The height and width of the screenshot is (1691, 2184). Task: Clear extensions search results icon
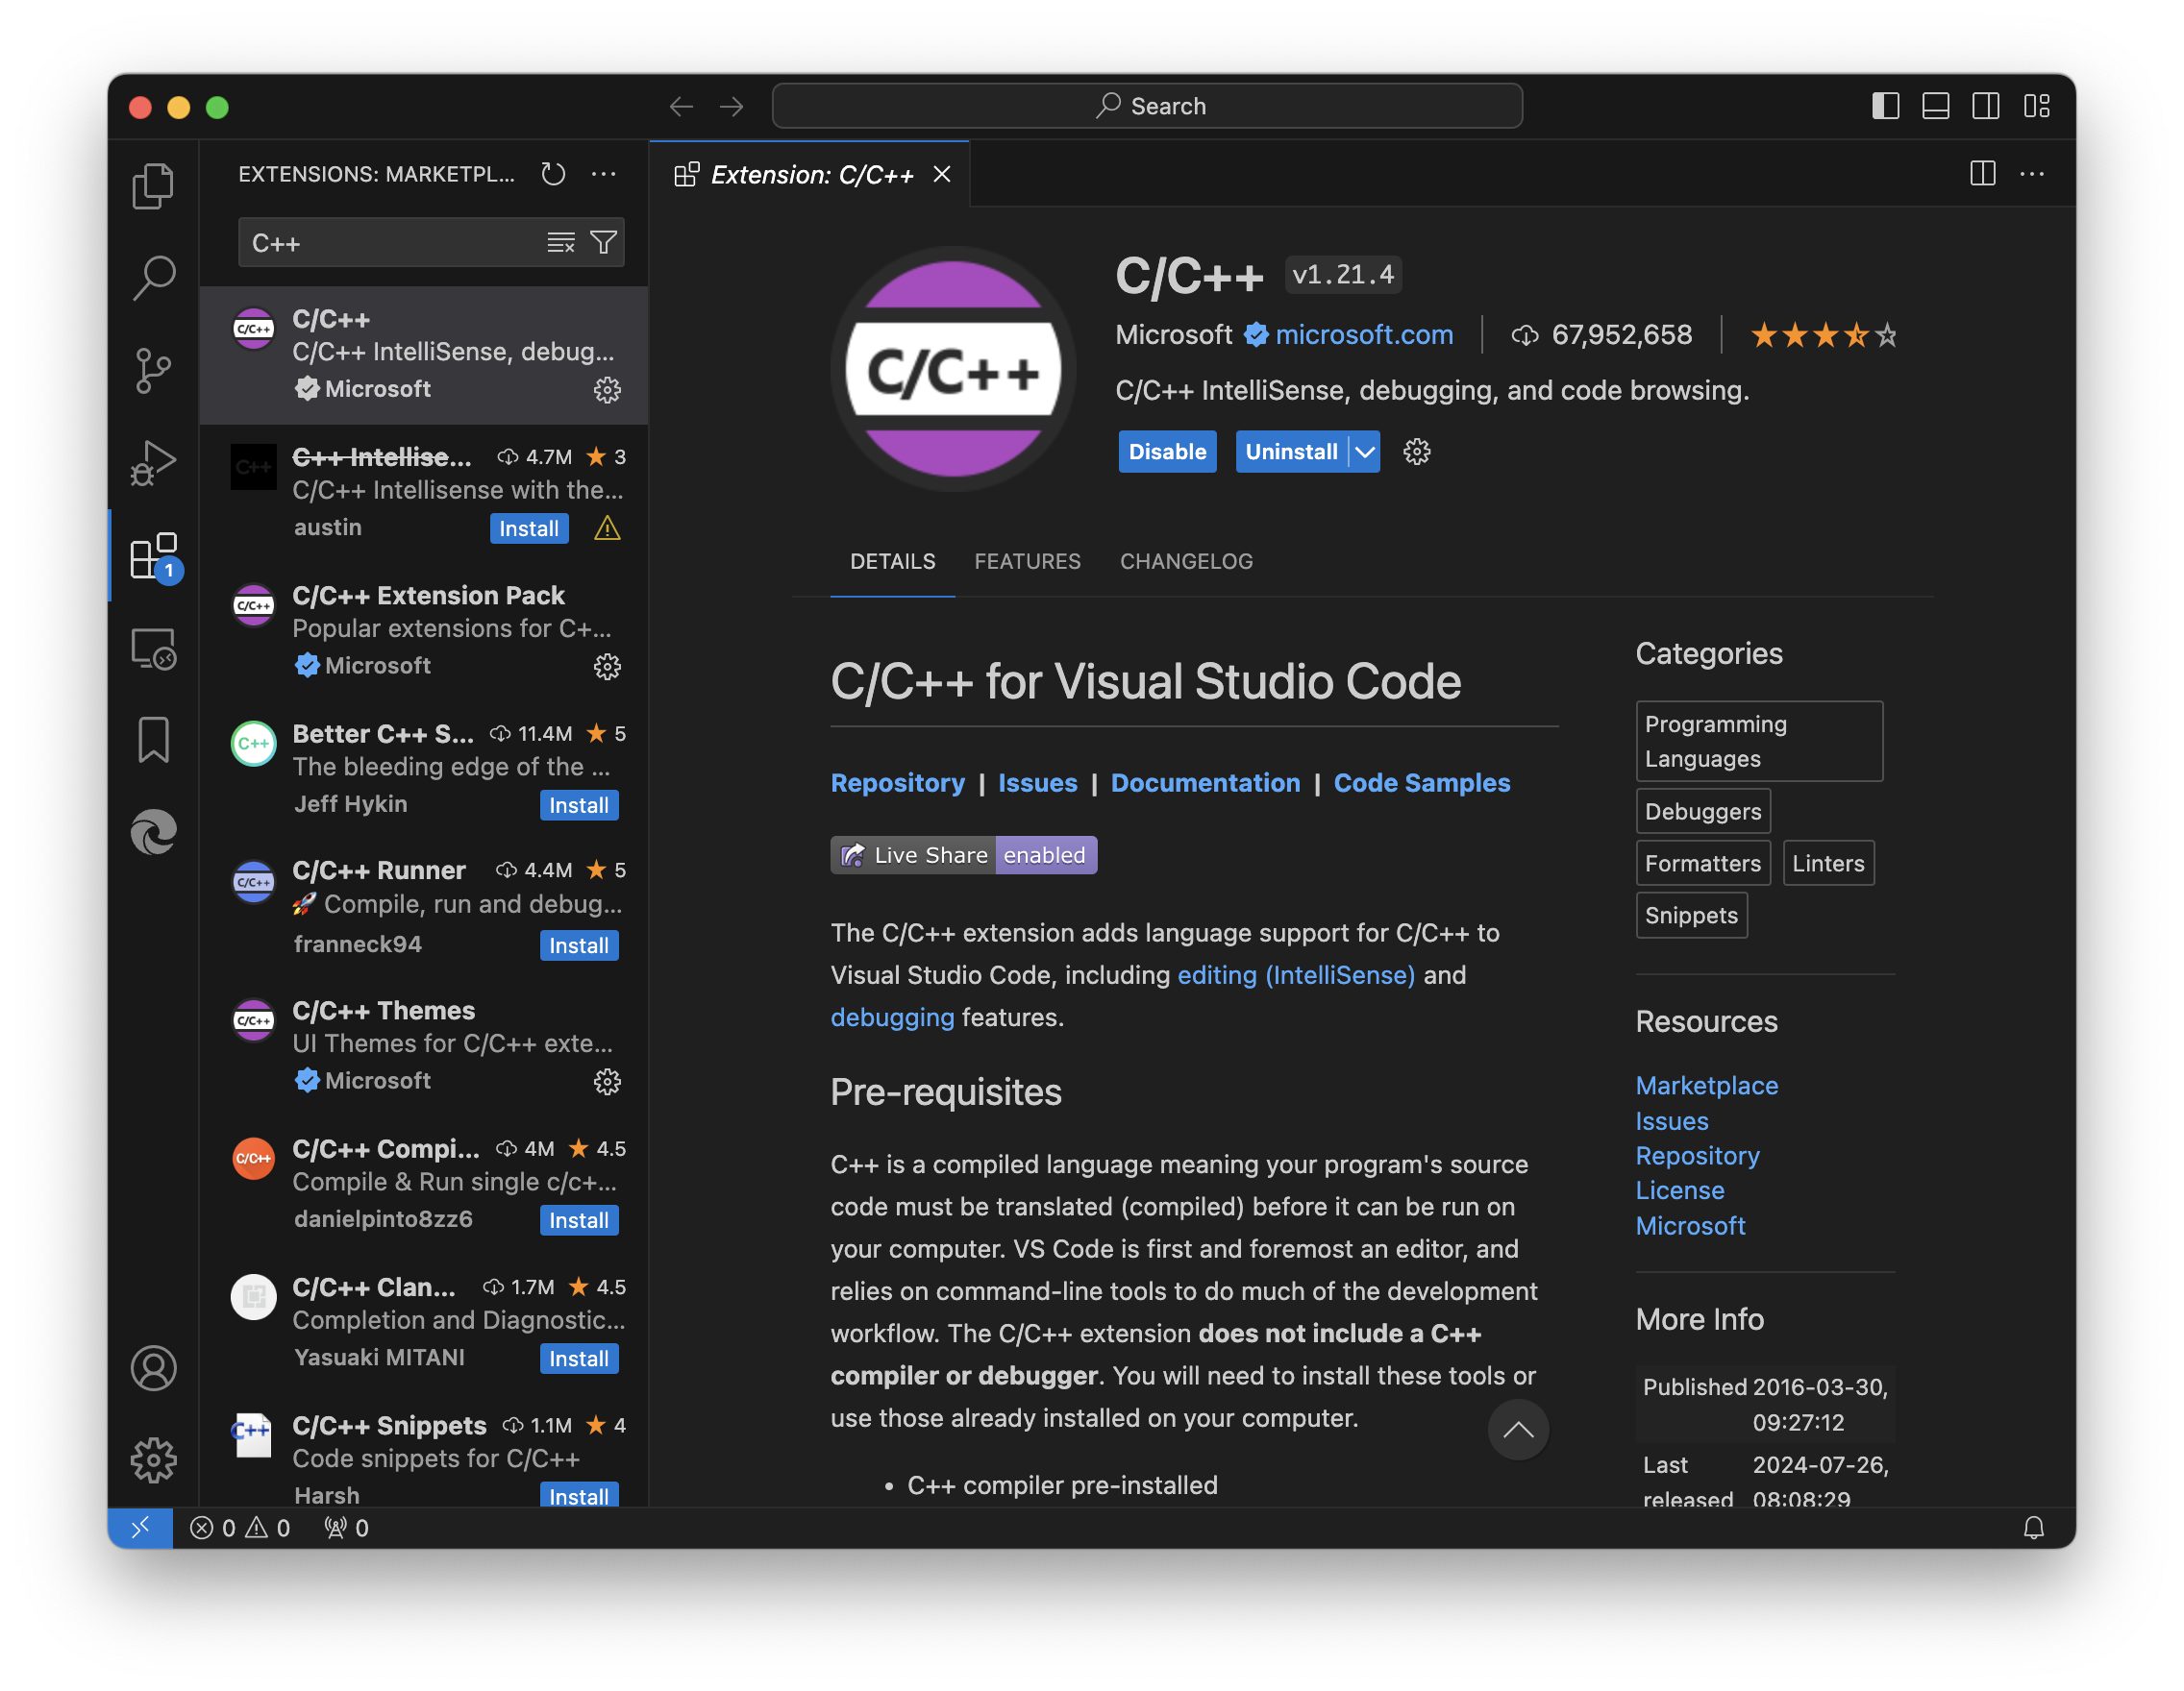[x=560, y=242]
